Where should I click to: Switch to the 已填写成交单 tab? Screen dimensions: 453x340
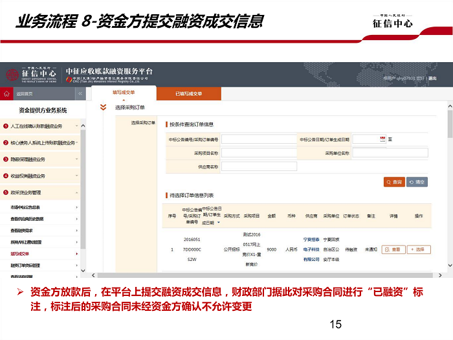pos(188,94)
